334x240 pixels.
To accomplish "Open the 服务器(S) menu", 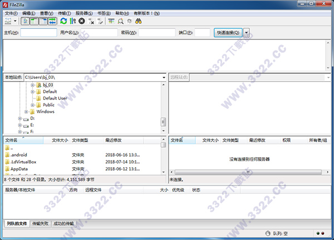I will (x=84, y=13).
